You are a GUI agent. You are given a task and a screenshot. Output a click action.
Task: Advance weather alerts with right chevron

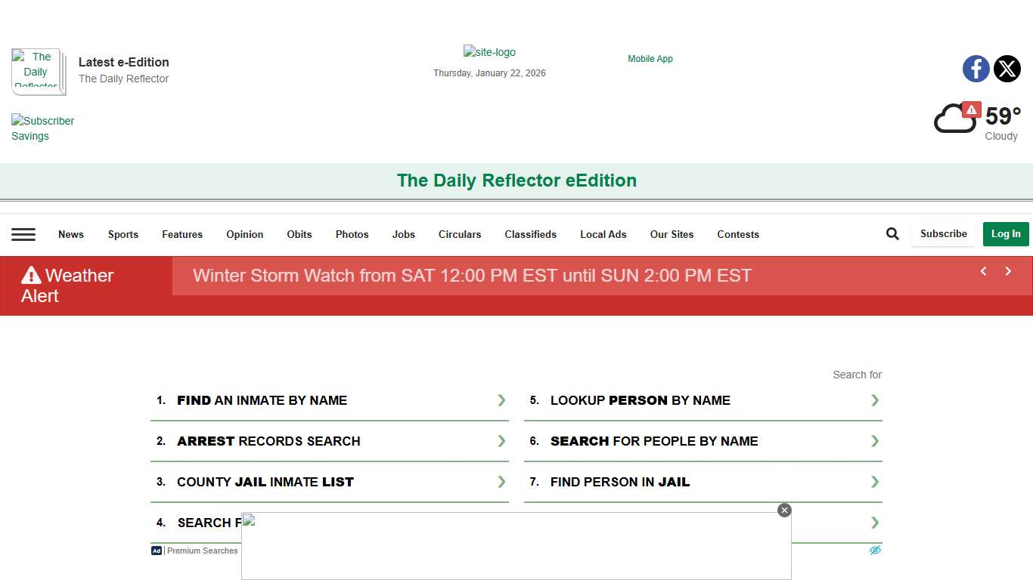(1008, 271)
